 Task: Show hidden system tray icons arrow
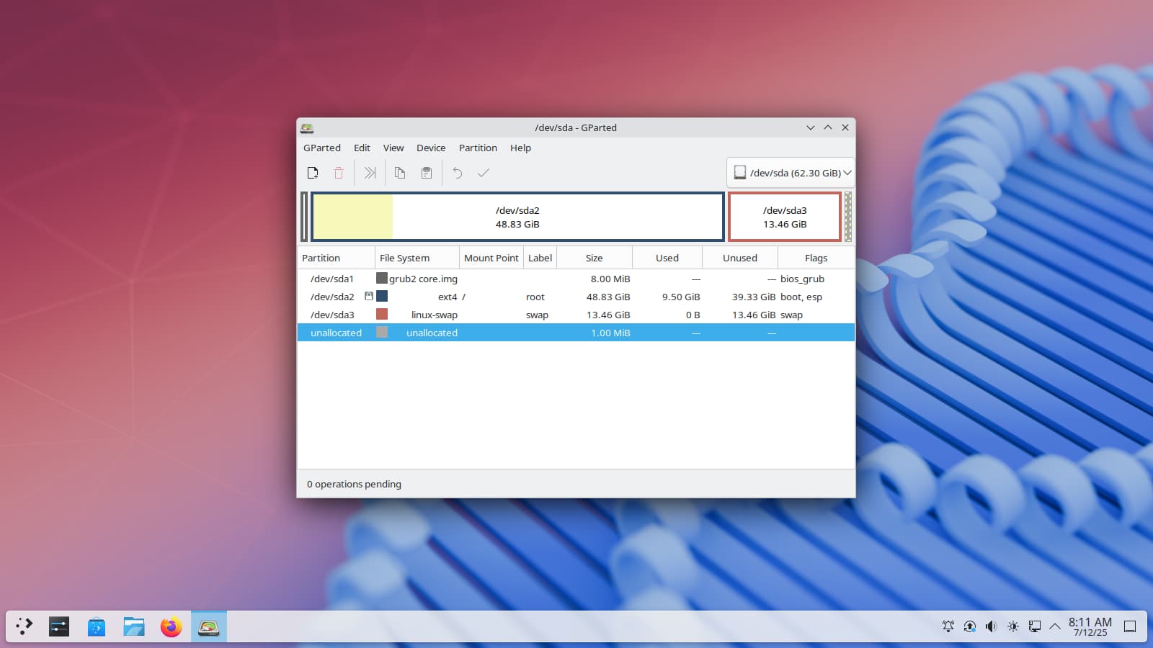pos(1055,626)
